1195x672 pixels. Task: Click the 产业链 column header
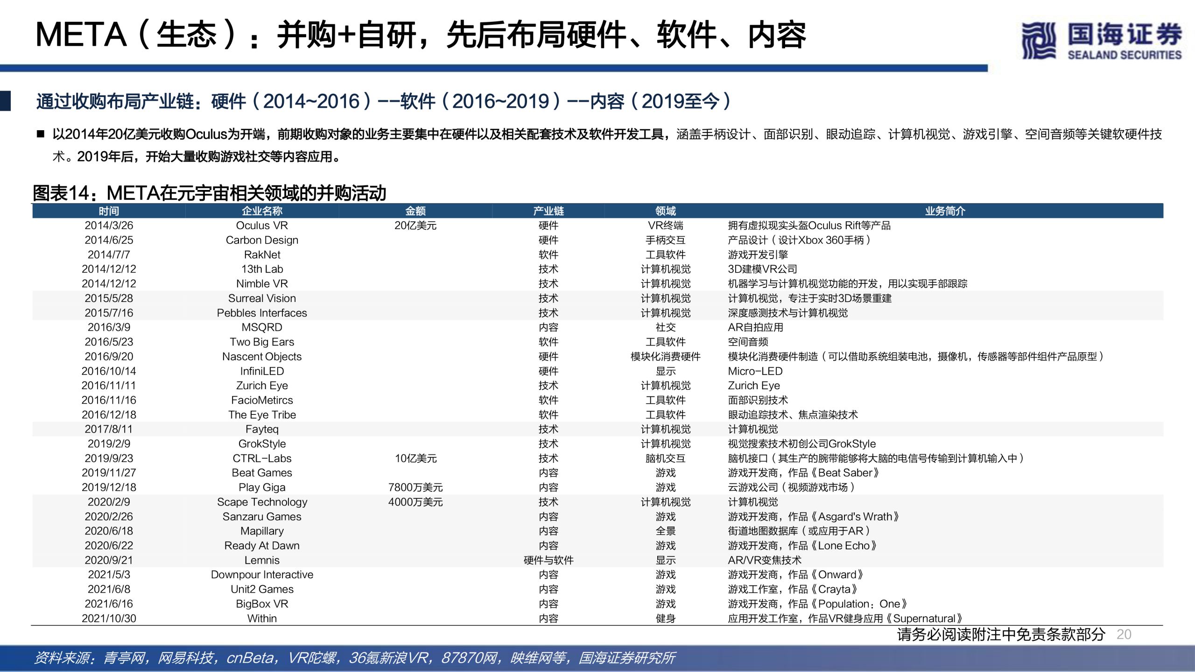548,211
